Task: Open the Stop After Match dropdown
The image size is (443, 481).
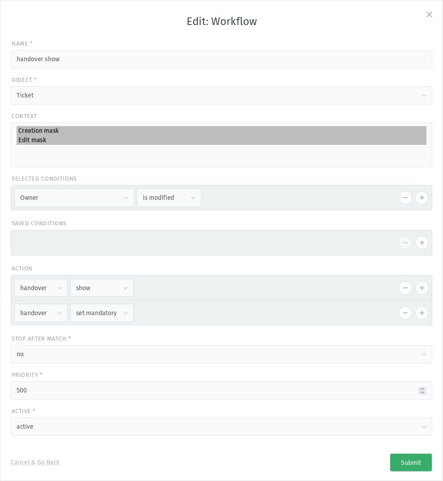Action: coord(221,354)
